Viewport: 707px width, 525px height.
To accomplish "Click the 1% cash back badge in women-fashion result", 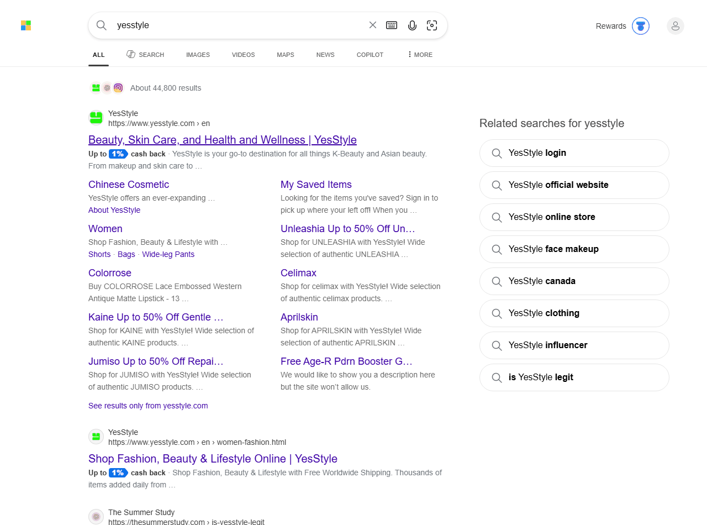I will (118, 473).
